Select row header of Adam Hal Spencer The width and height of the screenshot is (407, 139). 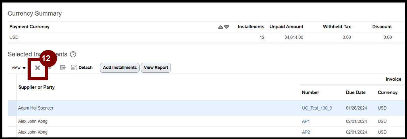pyautogui.click(x=12, y=108)
